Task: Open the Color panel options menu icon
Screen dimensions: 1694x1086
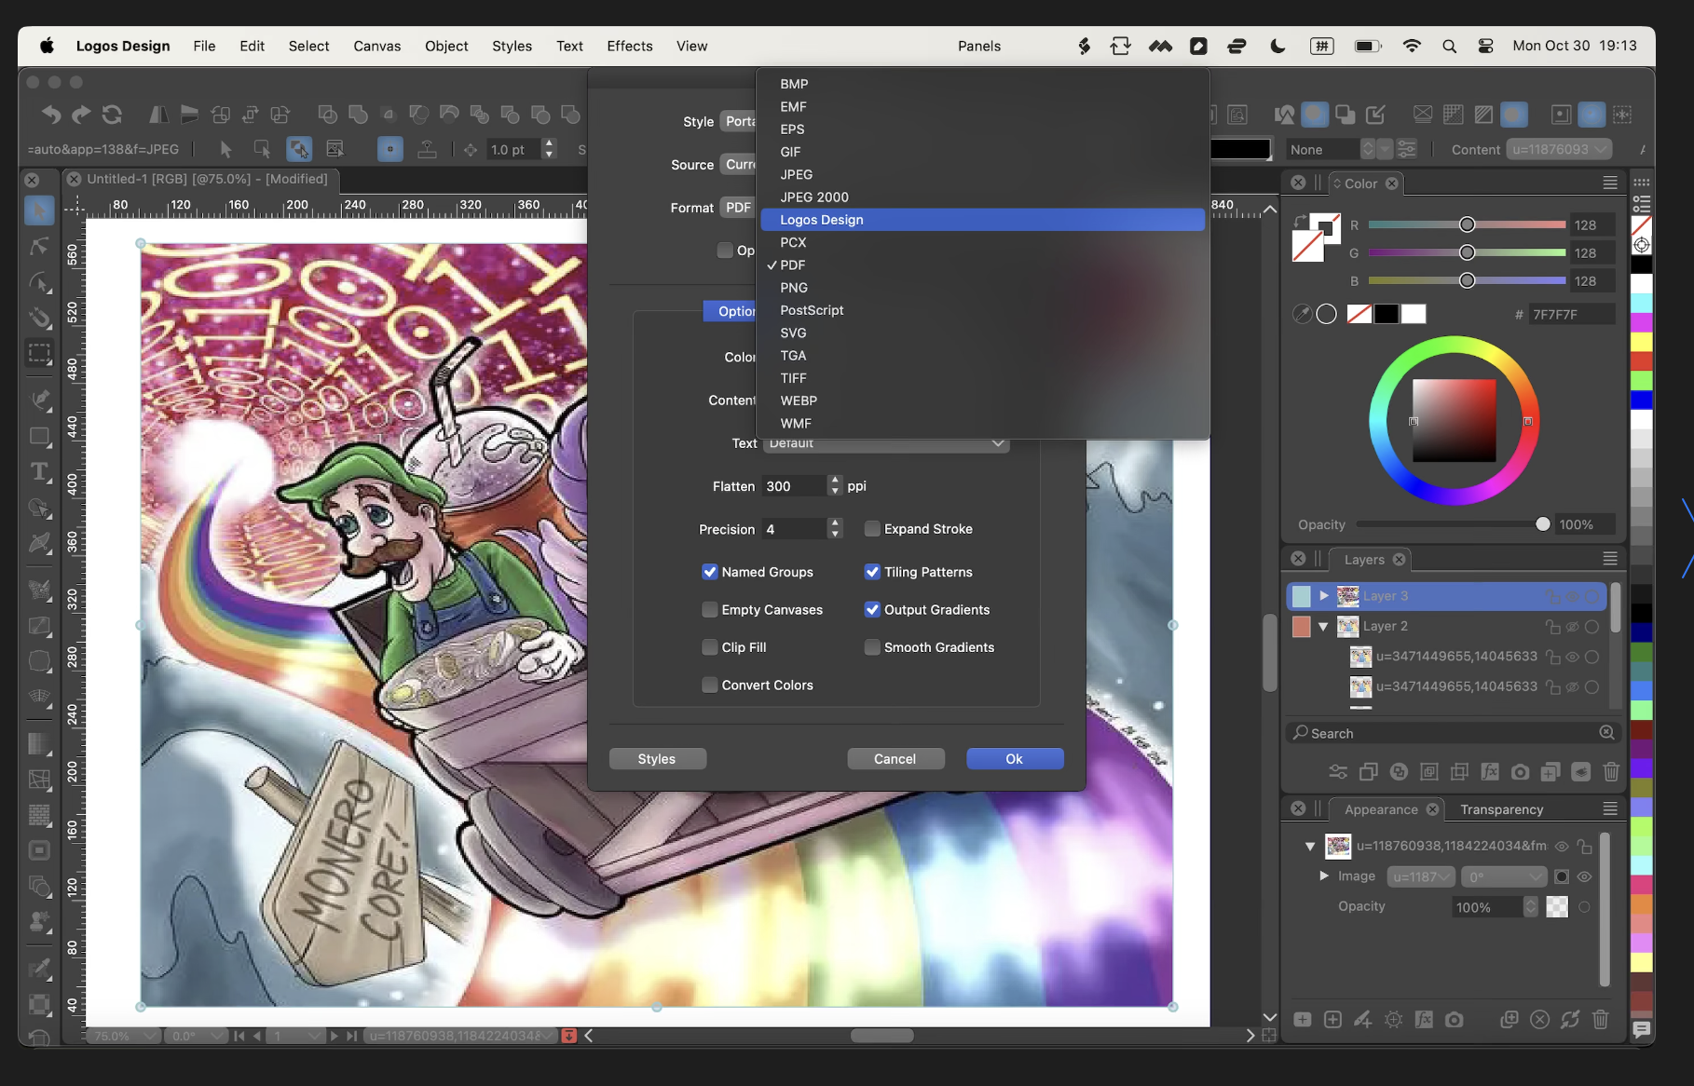Action: (1609, 183)
